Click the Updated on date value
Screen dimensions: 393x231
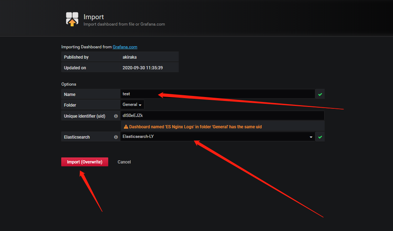coord(142,68)
